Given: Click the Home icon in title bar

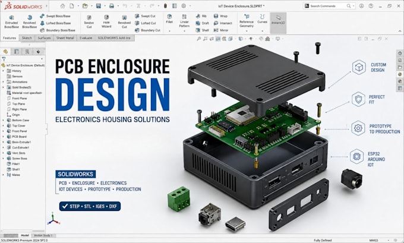Looking at the screenshot, I should click(62, 6).
